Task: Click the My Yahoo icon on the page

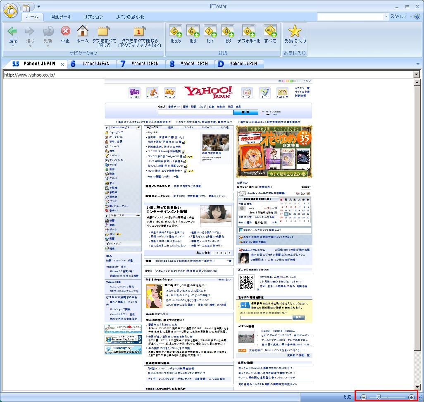Action: [x=170, y=93]
